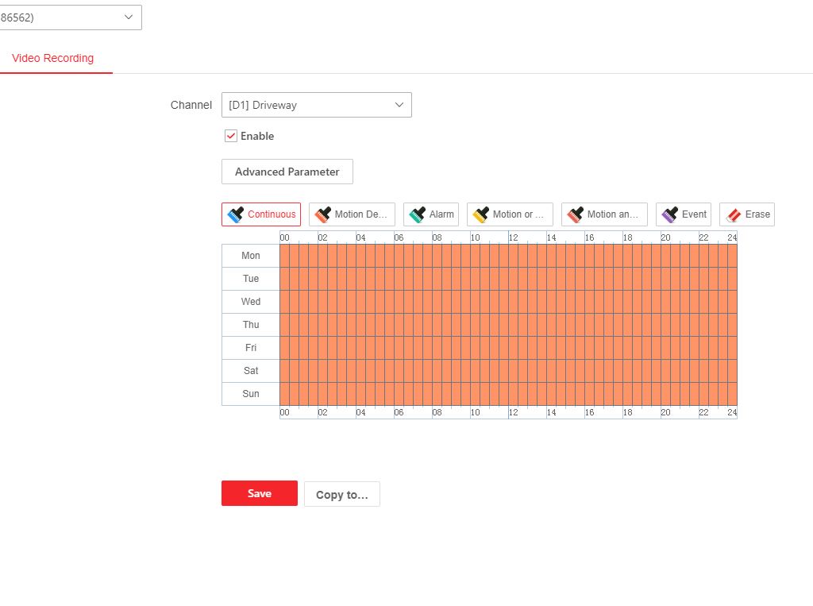Open the Channel dropdown for Driveway
This screenshot has width=813, height=606.
tap(316, 105)
